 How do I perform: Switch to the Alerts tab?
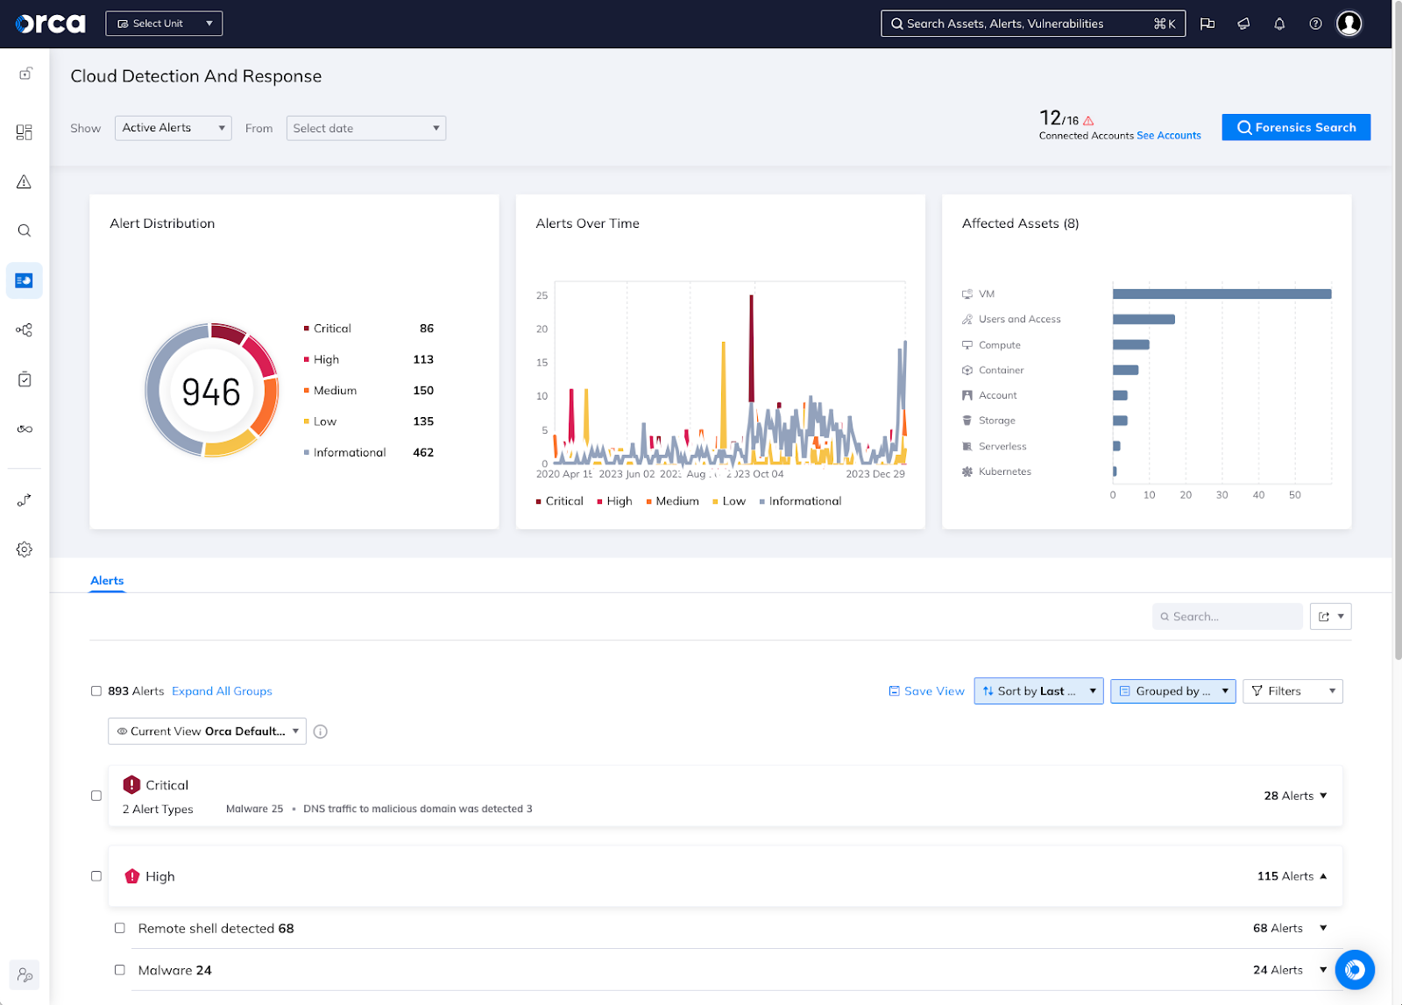(106, 580)
